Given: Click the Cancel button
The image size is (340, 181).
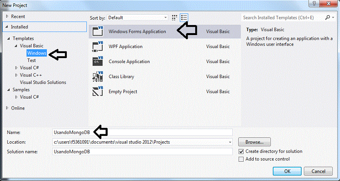Looking at the screenshot, I should point(318,171).
